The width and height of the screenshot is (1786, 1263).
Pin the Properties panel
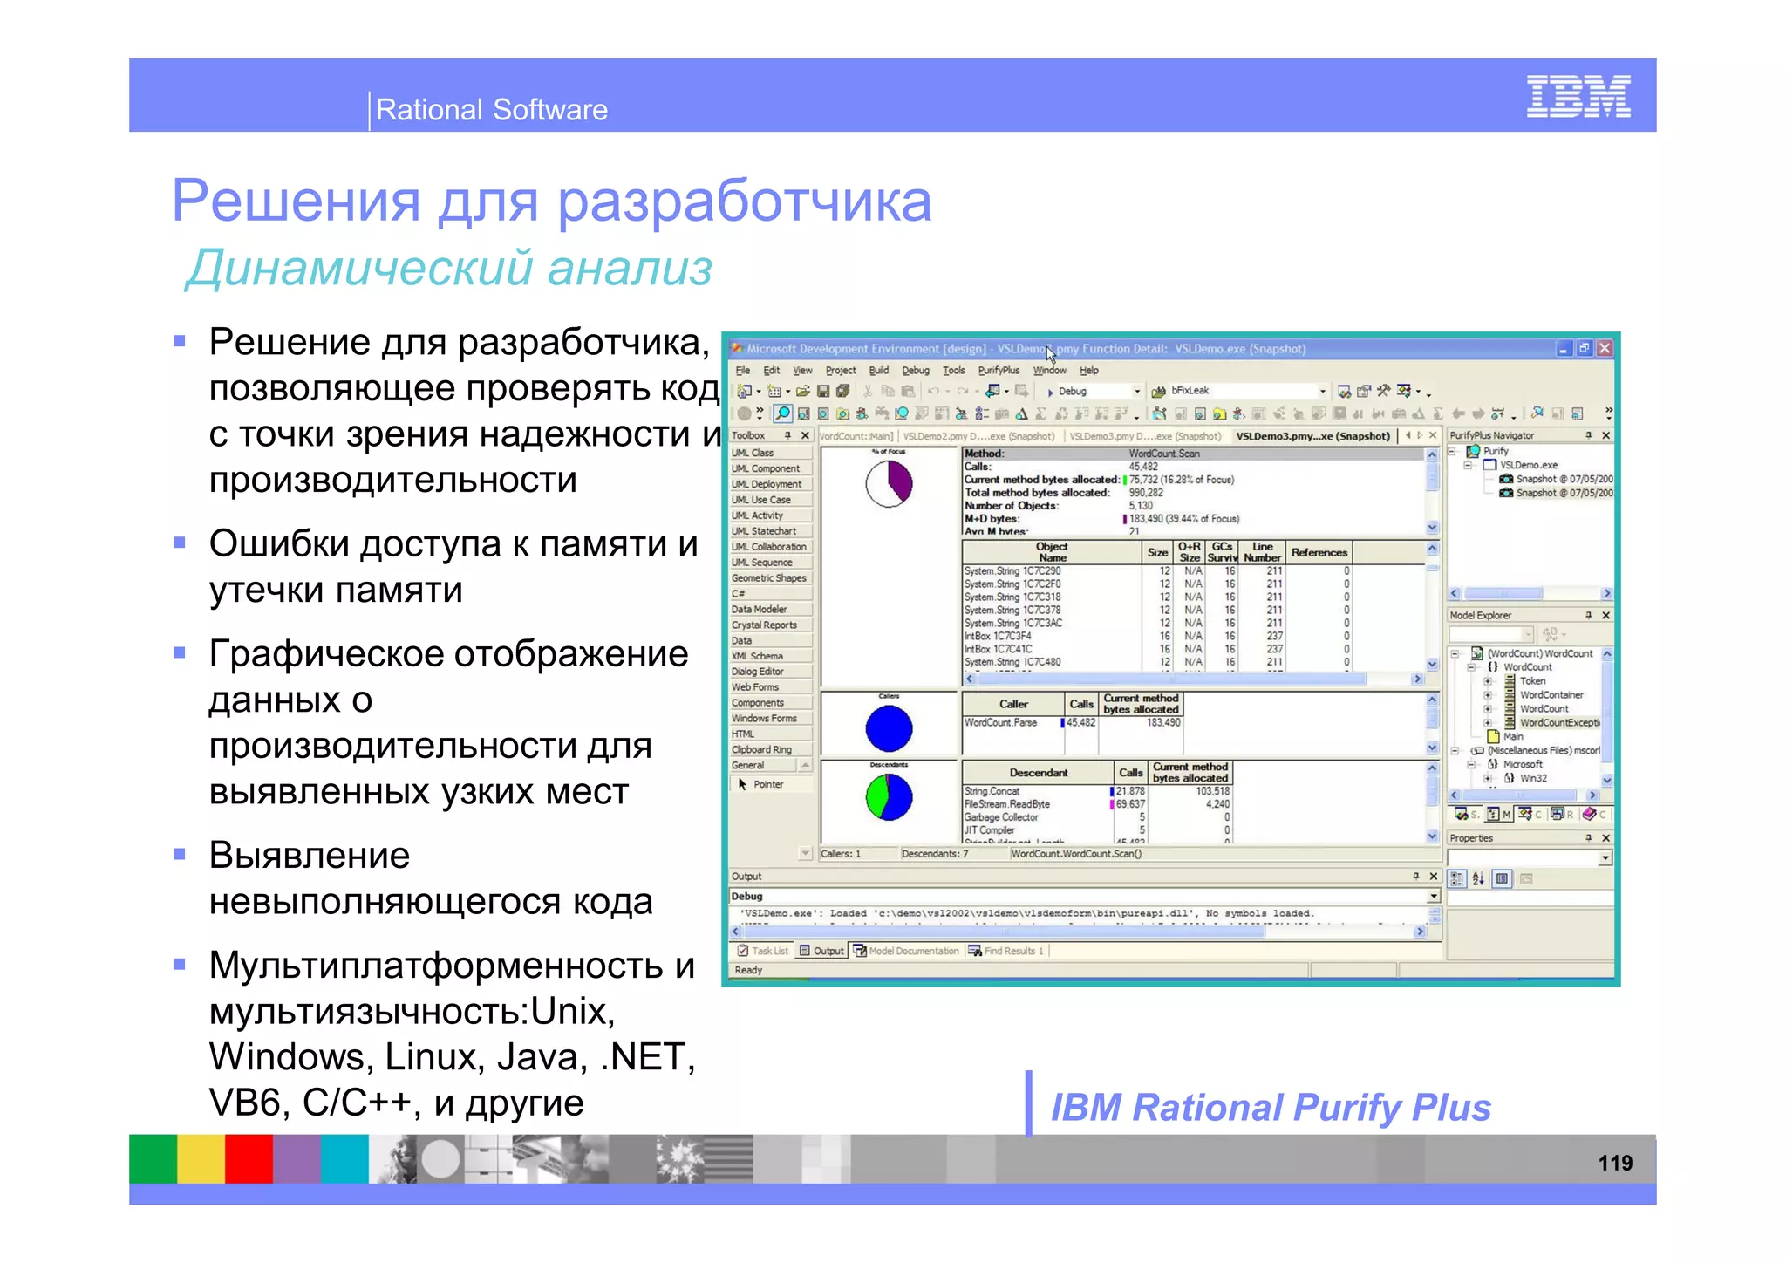click(1589, 838)
